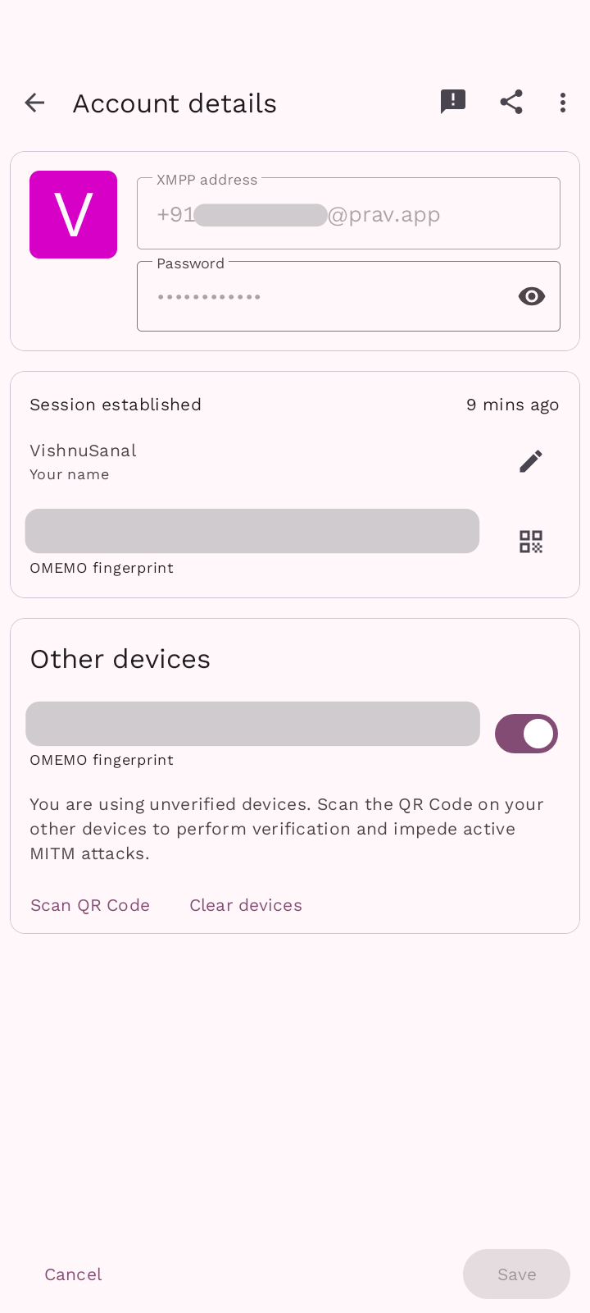The height and width of the screenshot is (1313, 590).
Task: Show password with the eye icon
Action: [x=532, y=296]
